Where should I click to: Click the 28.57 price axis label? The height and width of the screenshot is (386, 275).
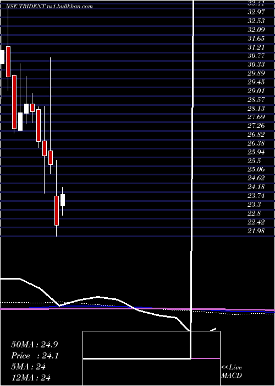coord(256,100)
